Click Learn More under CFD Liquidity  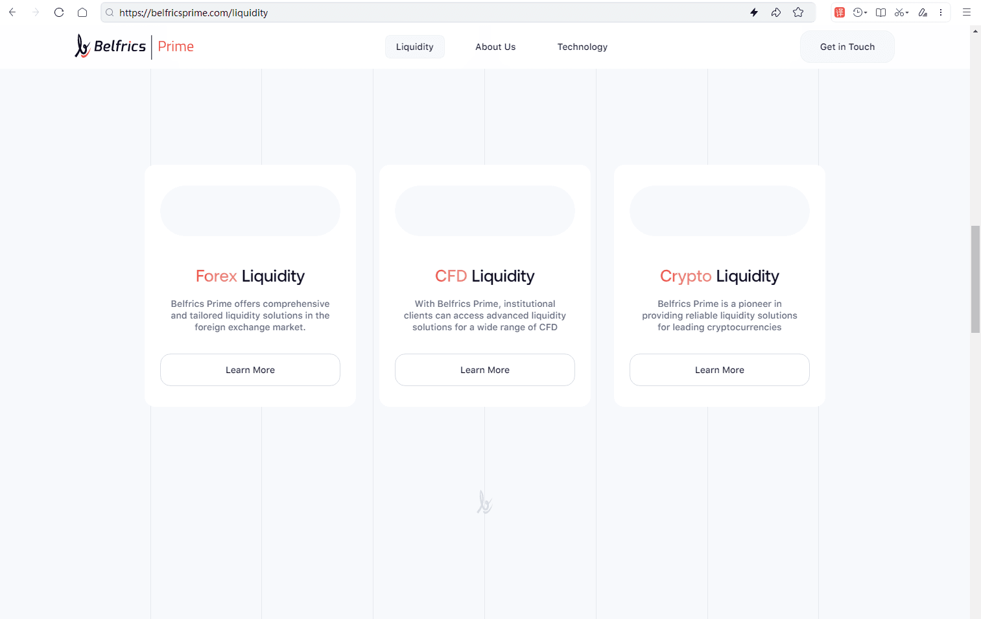485,370
